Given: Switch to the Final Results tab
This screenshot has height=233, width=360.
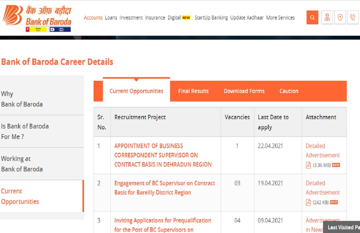Looking at the screenshot, I should pos(193,91).
